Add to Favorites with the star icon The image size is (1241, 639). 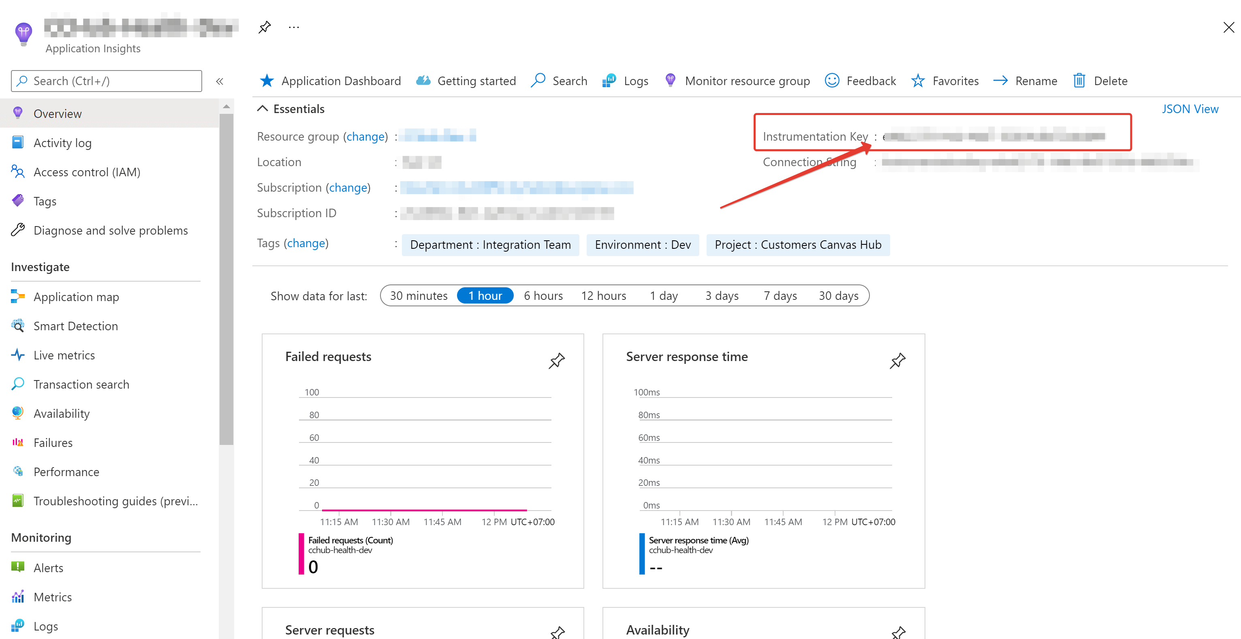point(918,81)
